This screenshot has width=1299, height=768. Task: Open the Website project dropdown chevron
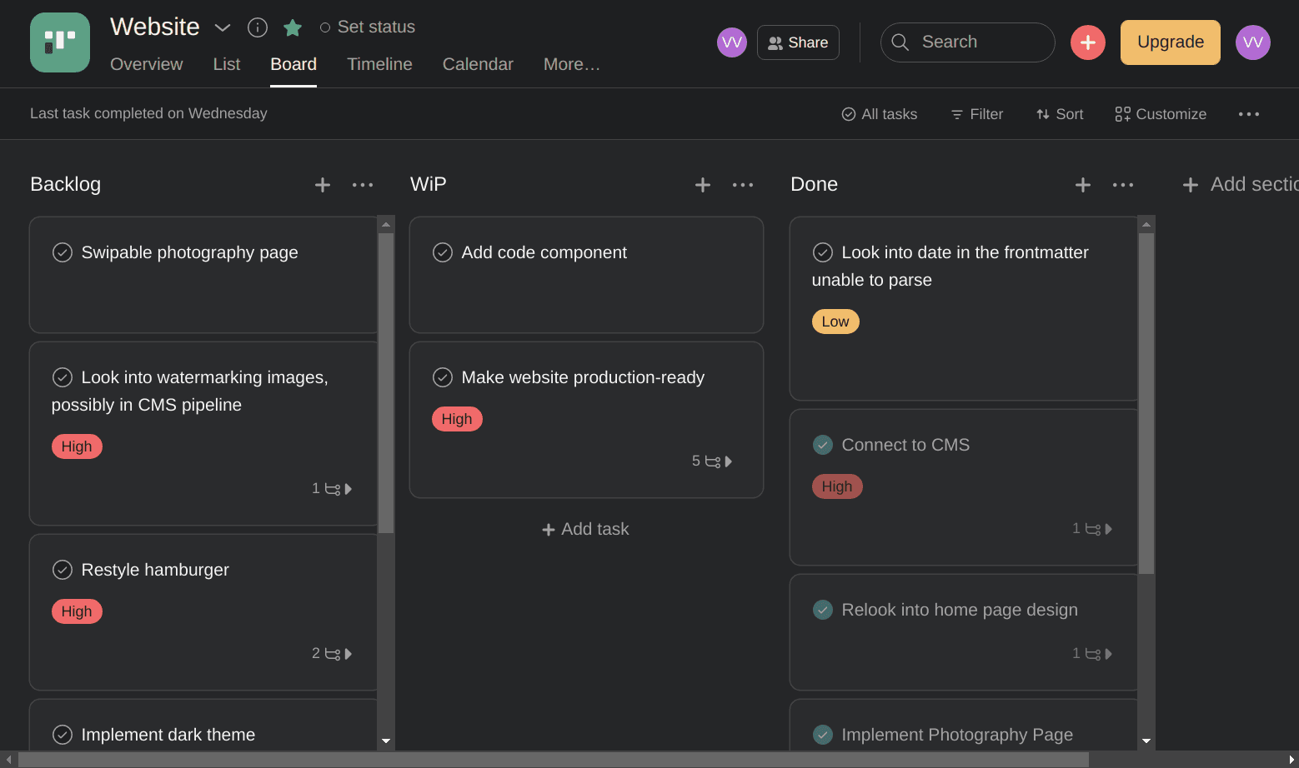coord(222,27)
